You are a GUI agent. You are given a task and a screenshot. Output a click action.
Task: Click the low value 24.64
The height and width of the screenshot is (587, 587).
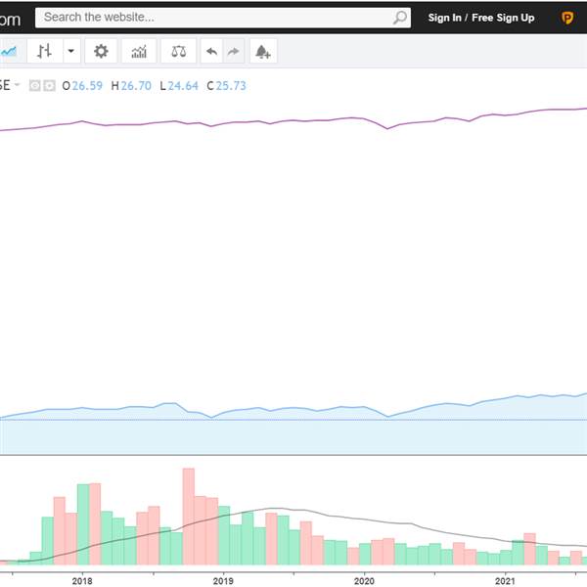tap(183, 86)
